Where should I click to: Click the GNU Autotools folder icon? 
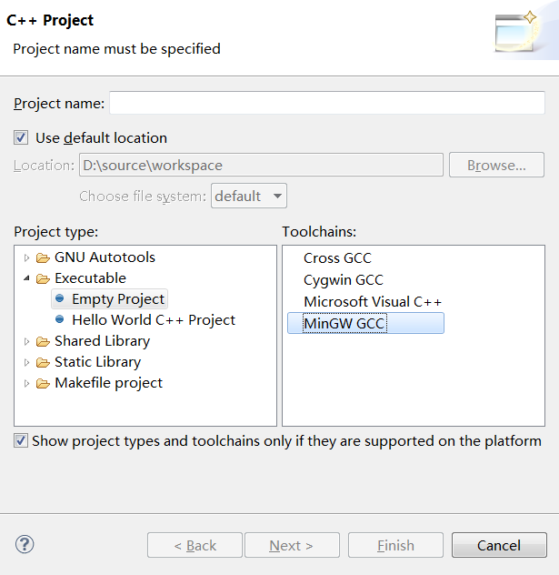click(43, 257)
